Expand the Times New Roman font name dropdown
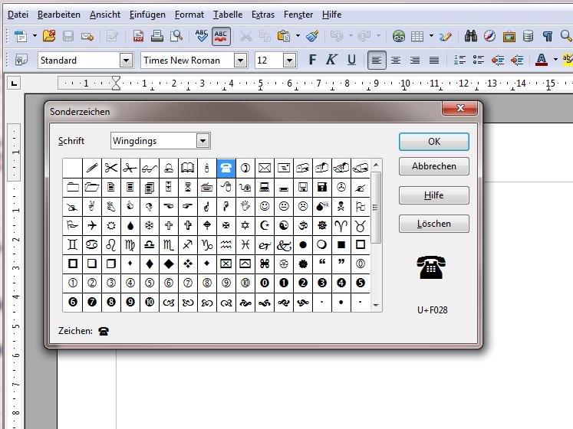The height and width of the screenshot is (429, 573). pyautogui.click(x=240, y=60)
